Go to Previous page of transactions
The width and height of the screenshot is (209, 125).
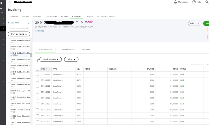pyautogui.click(x=200, y=65)
